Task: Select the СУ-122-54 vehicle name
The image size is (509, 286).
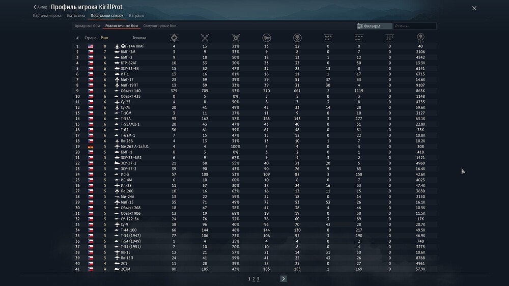Action: pos(129,219)
